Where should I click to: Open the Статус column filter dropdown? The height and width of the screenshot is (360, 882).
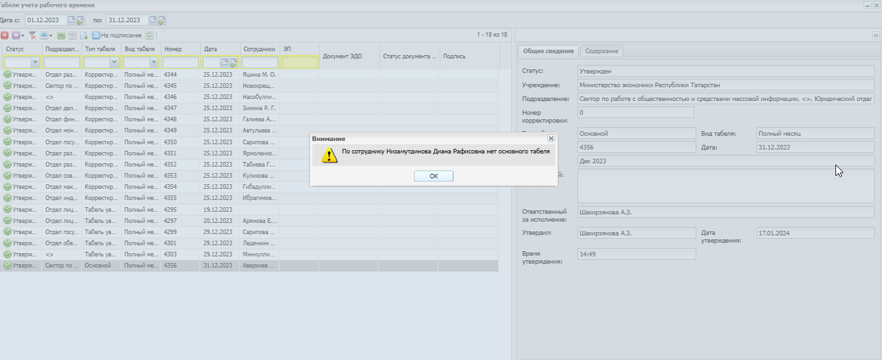(35, 62)
